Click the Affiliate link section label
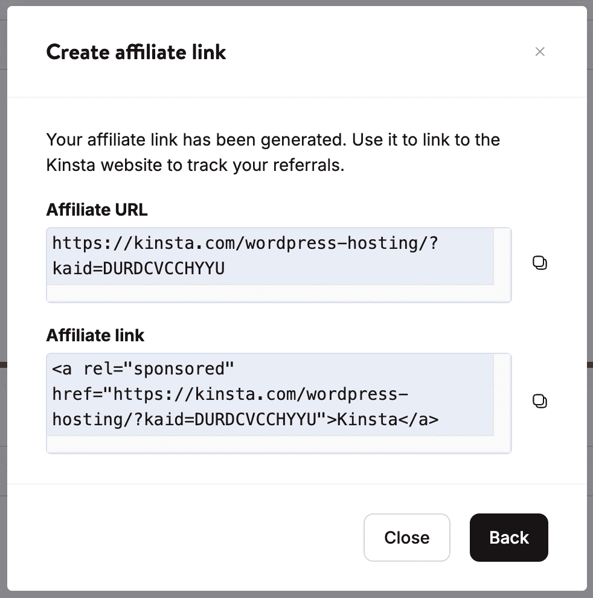Screen dimensions: 593x598 tap(95, 335)
